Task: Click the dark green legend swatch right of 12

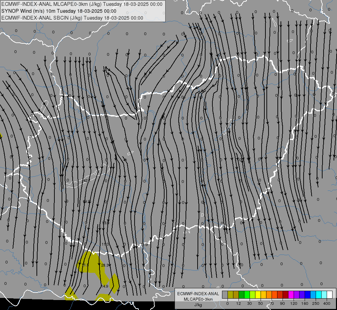Action: (242, 294)
